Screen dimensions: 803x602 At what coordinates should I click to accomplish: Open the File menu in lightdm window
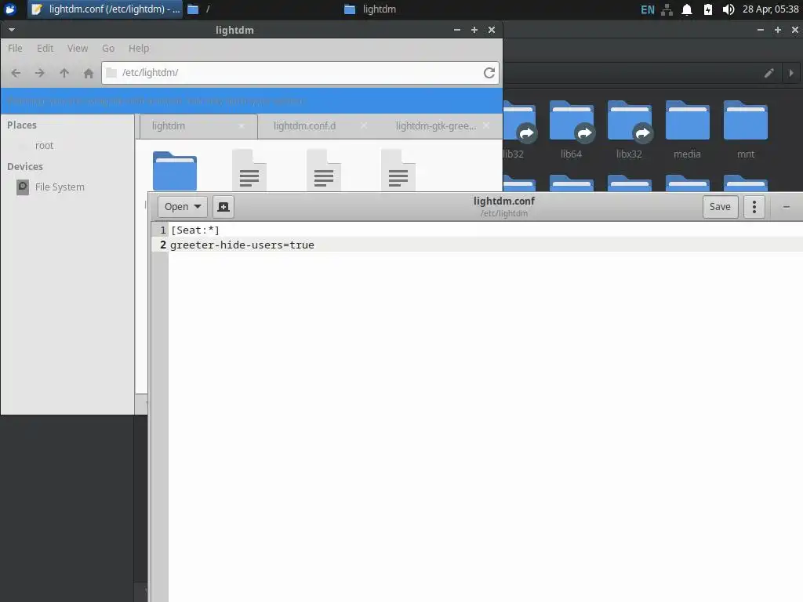[x=15, y=48]
